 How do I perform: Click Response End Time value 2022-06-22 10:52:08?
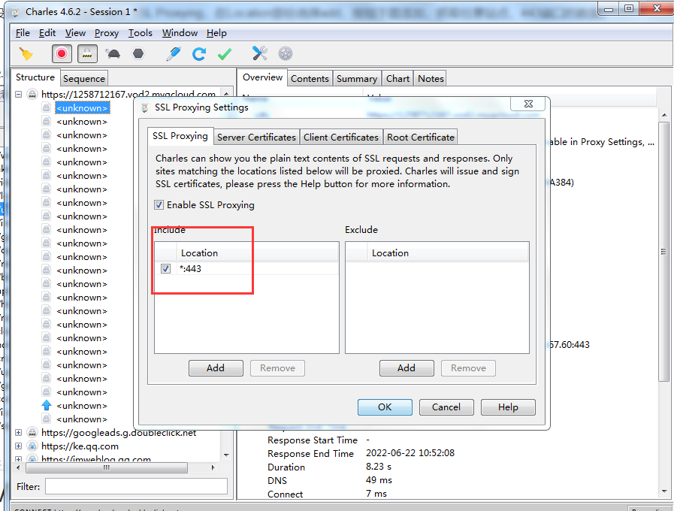pyautogui.click(x=410, y=453)
